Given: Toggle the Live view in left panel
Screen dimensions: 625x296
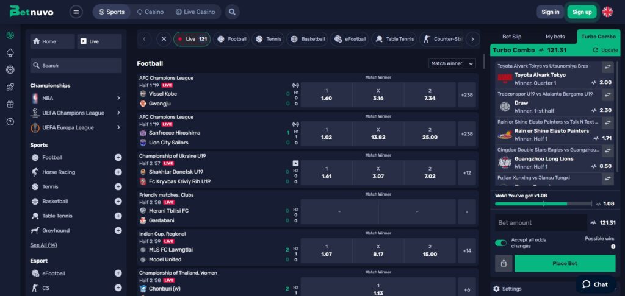Looking at the screenshot, I should click(x=100, y=41).
